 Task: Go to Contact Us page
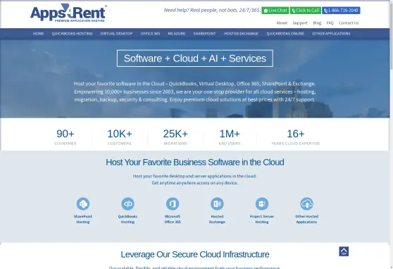[x=349, y=23]
